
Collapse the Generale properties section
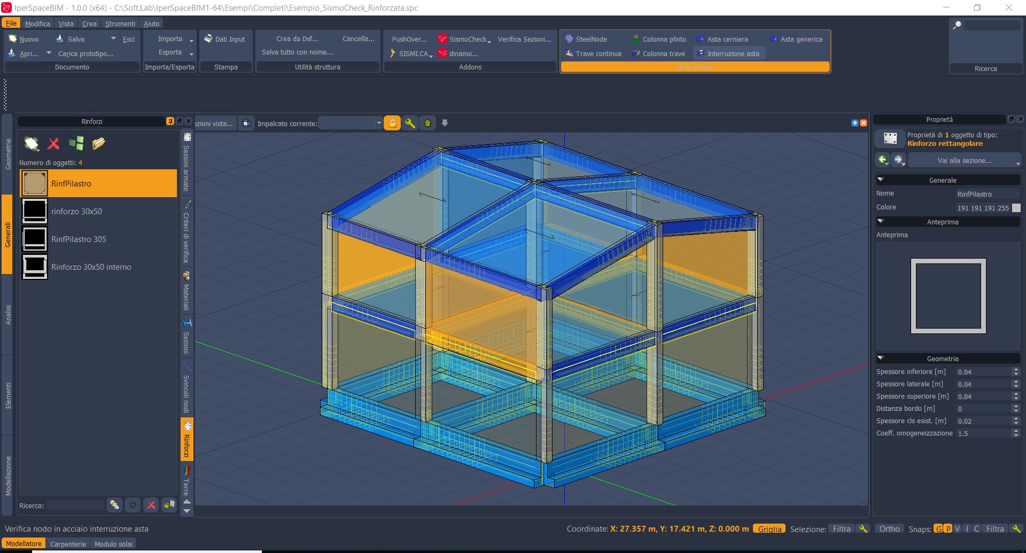[881, 180]
